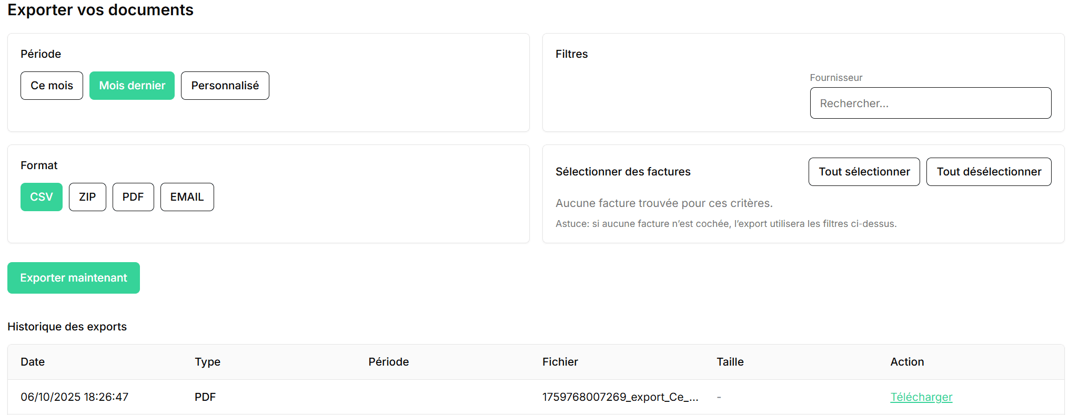Select ZIP export format
The image size is (1069, 415).
(x=87, y=197)
